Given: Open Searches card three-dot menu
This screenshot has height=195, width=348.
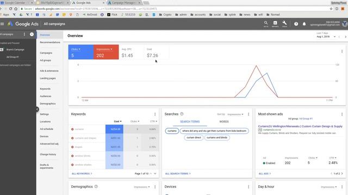Looking at the screenshot, I should (x=248, y=114).
